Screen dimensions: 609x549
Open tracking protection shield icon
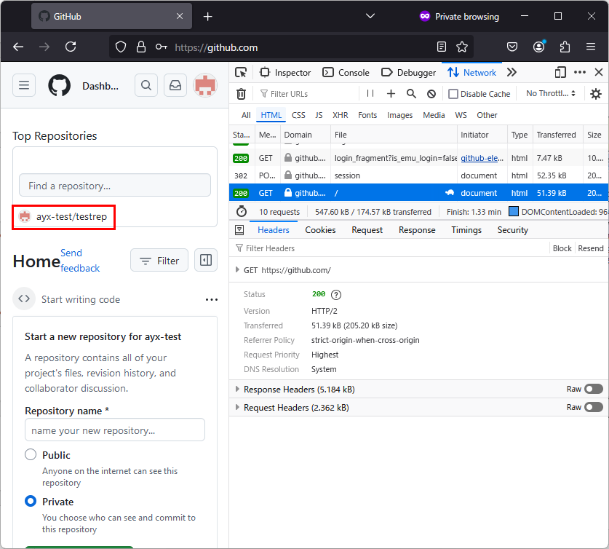[x=121, y=47]
